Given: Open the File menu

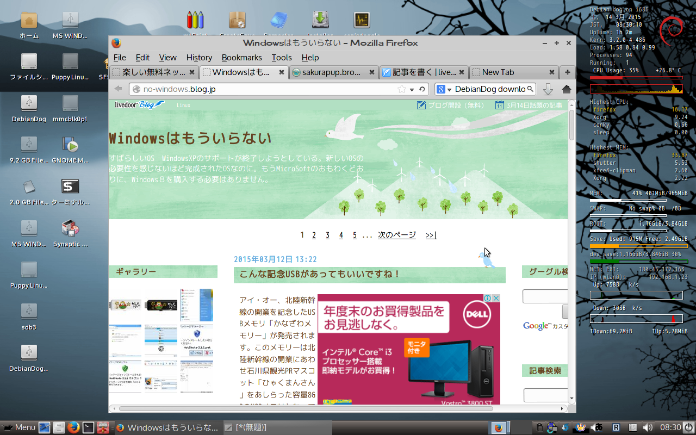Looking at the screenshot, I should (119, 58).
